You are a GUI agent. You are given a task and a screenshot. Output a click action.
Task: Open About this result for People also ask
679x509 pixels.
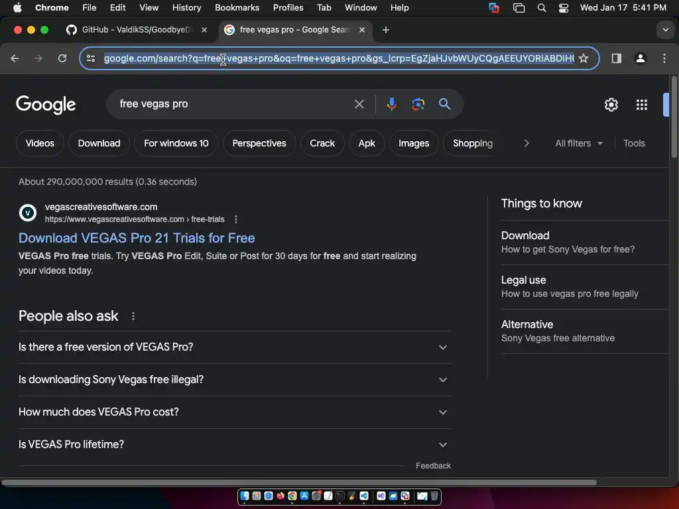(133, 316)
